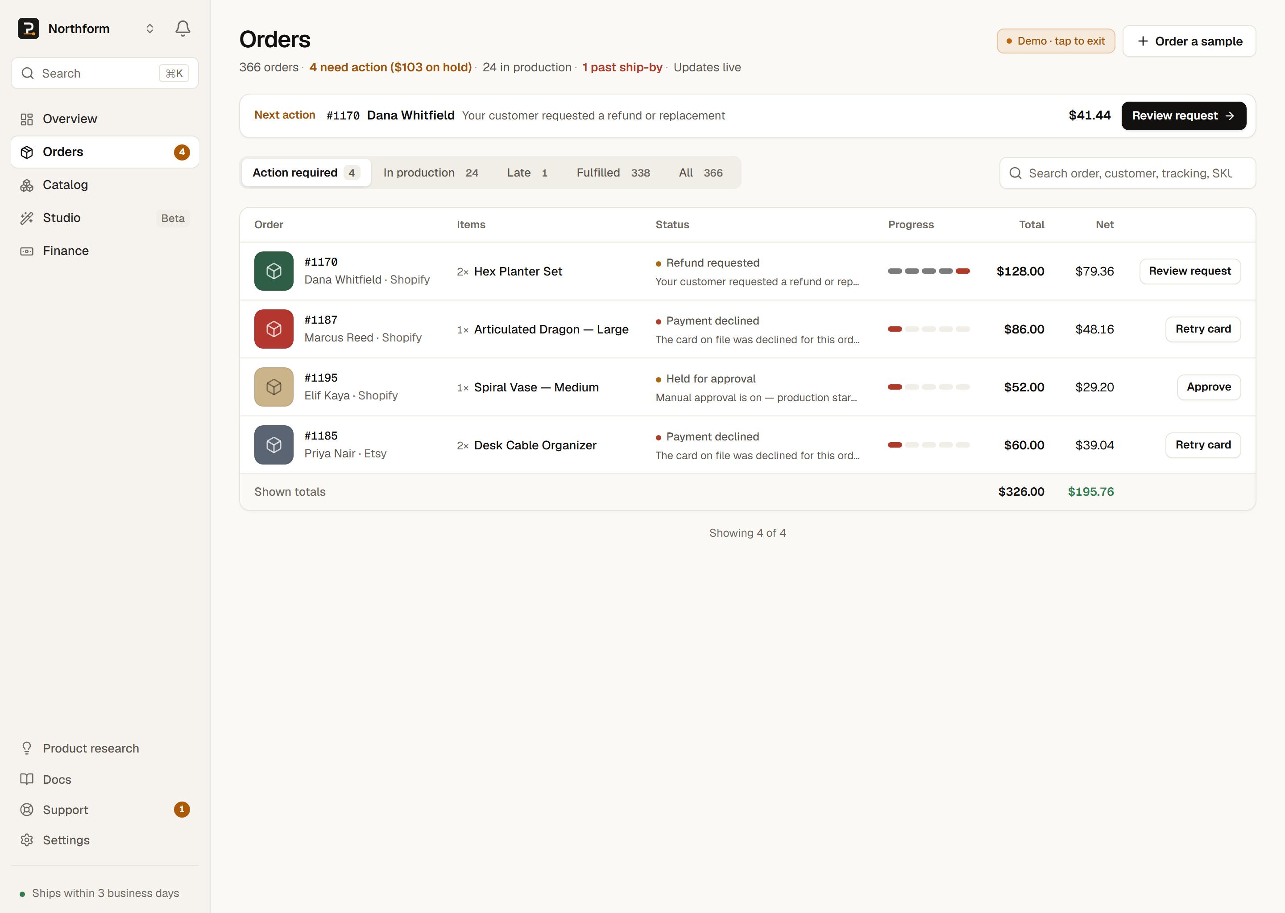Viewport: 1285px width, 913px height.
Task: Open Studio beta section
Action: (105, 218)
